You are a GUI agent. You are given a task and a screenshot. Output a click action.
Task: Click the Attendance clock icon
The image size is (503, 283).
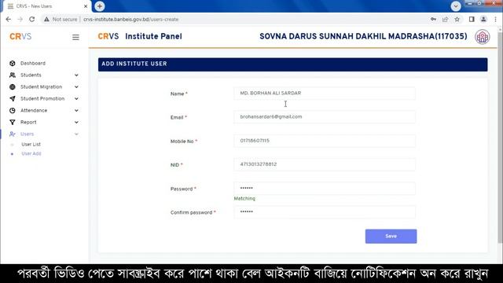tap(13, 110)
